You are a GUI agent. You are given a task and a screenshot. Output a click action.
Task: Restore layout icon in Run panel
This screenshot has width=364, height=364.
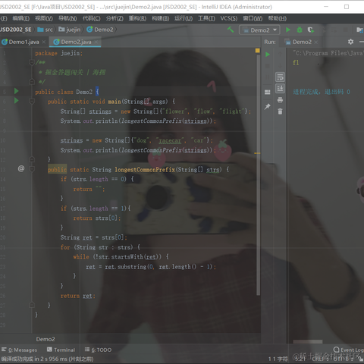pos(268,92)
